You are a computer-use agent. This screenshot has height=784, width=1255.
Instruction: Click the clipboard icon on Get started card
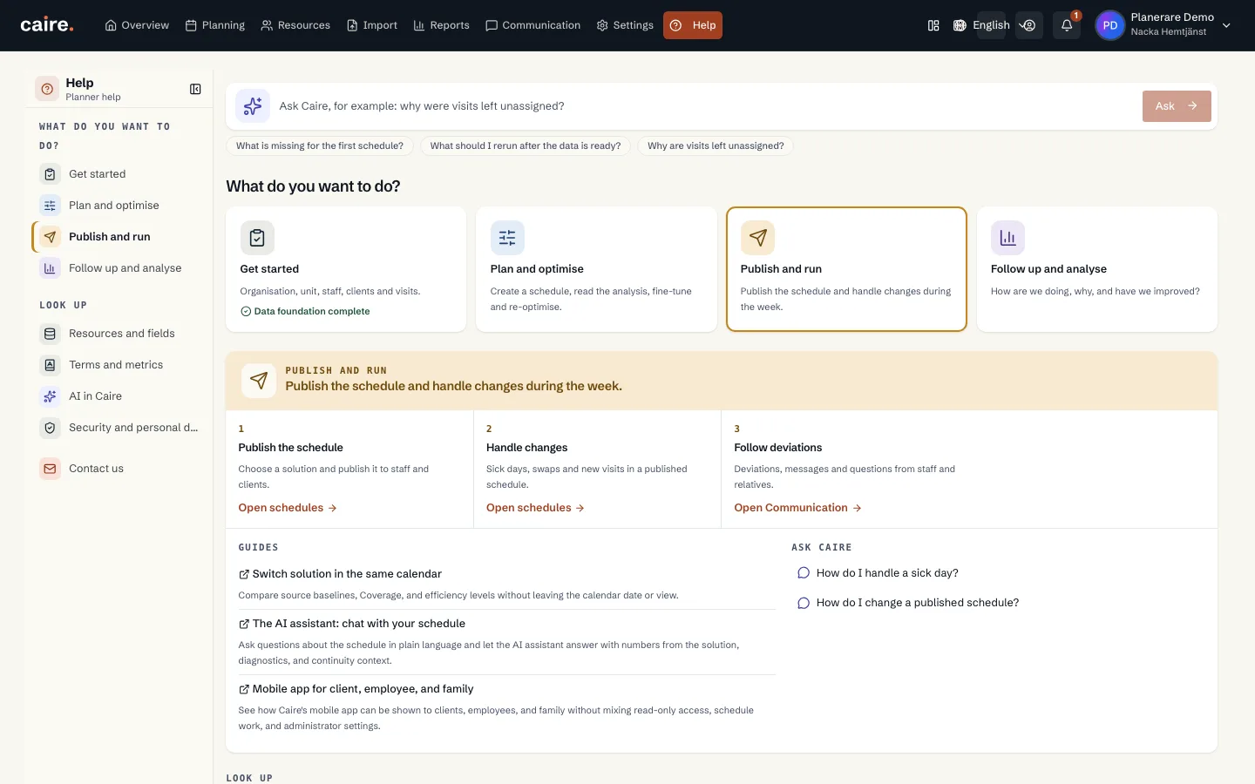tap(257, 238)
